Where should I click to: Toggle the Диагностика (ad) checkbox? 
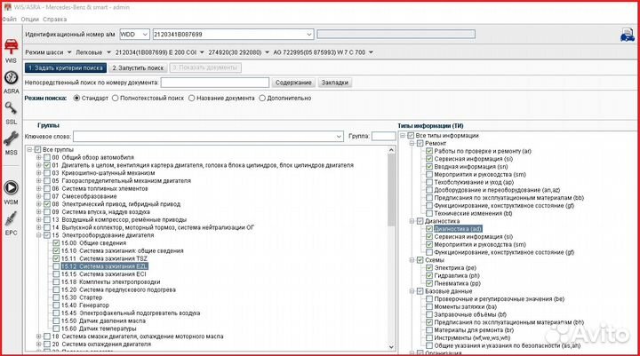click(429, 228)
